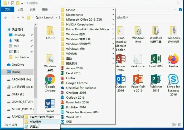Switch to details view in status bar

174,125
